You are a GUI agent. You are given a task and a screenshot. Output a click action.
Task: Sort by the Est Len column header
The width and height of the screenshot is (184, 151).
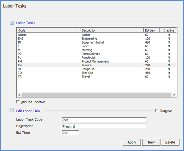(x=151, y=30)
